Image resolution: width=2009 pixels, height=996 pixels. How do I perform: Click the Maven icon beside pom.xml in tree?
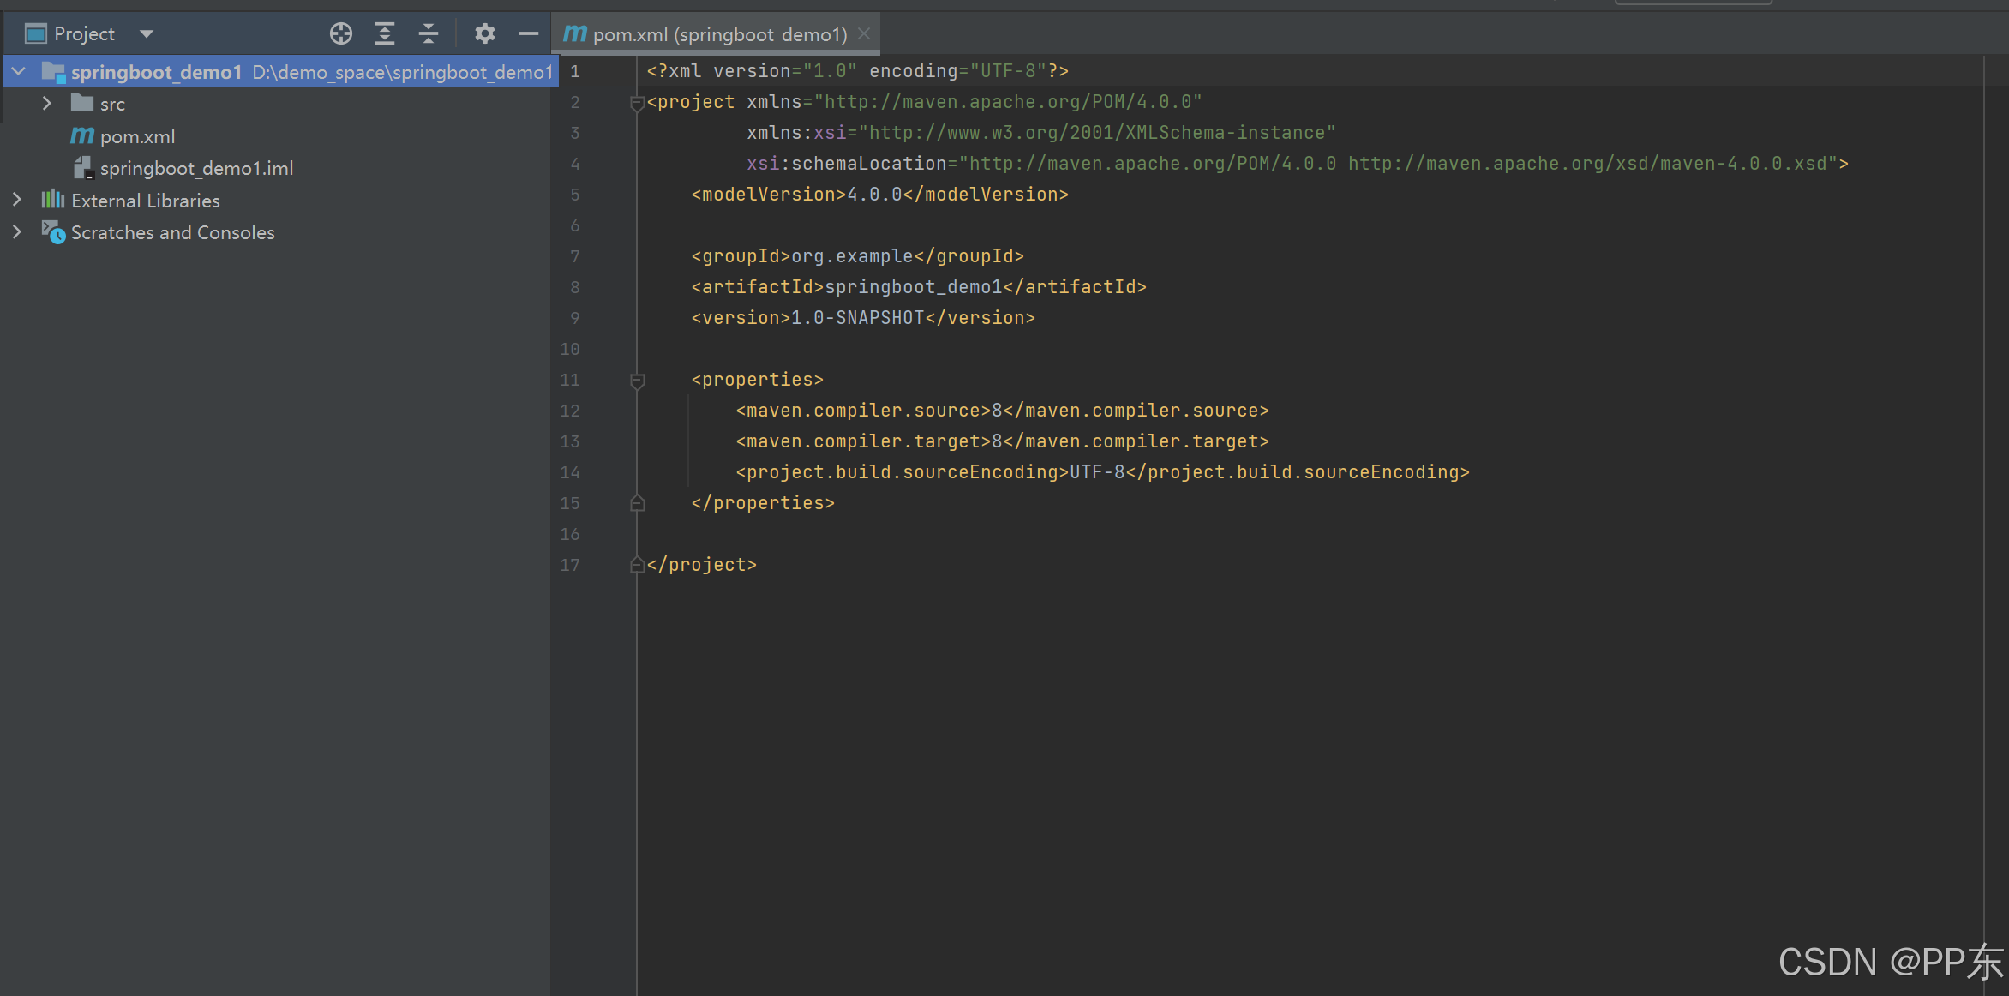[82, 135]
